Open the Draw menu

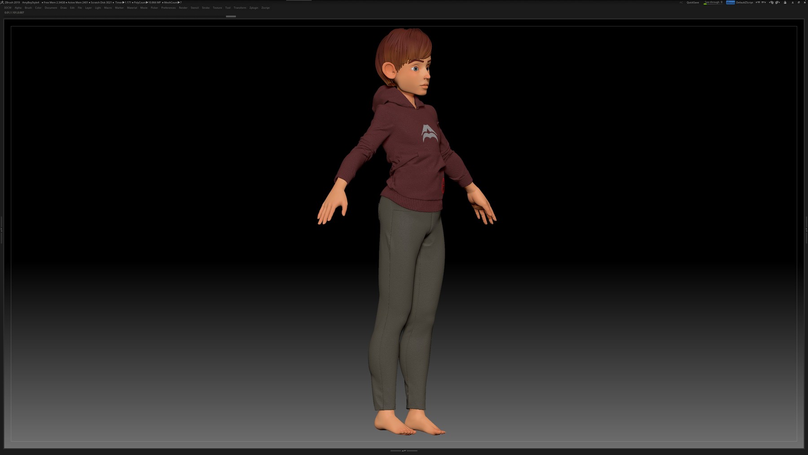point(63,8)
